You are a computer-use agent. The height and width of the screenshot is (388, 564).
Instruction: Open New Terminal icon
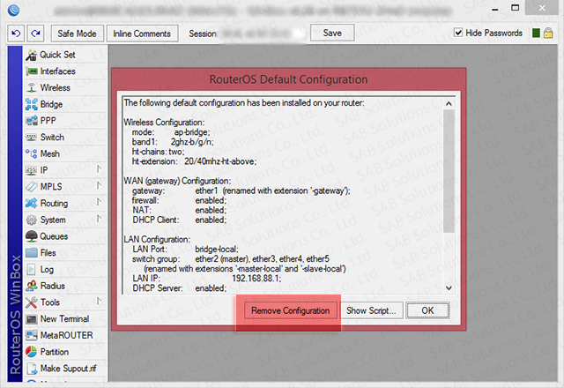[32, 319]
